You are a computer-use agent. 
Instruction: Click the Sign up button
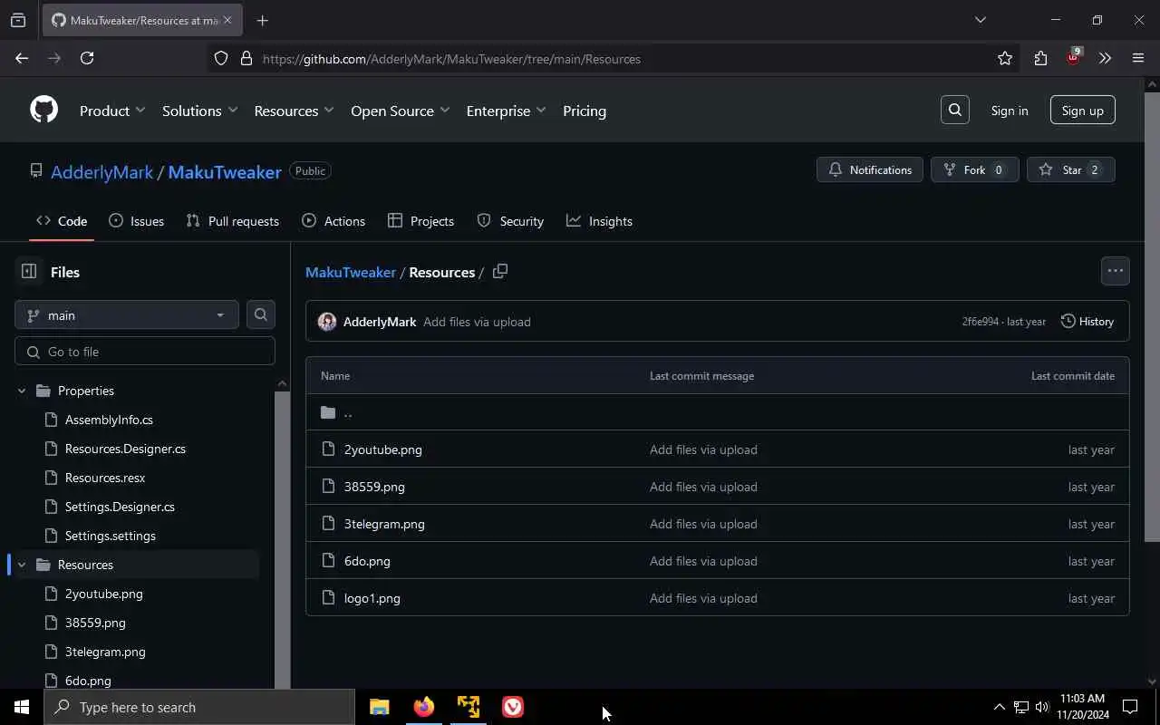(x=1082, y=111)
